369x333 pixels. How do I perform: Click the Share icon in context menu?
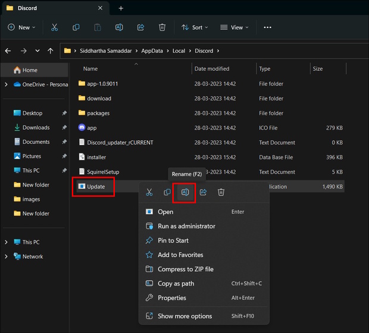pos(203,192)
